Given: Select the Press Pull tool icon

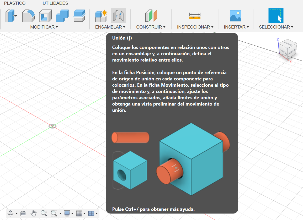Looking at the screenshot, I should tap(11, 16).
